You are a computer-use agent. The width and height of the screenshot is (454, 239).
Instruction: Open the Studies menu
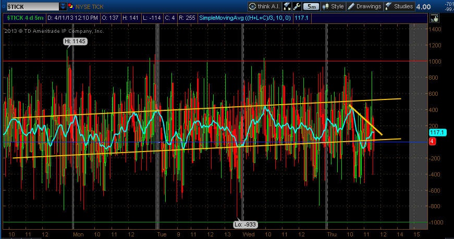coord(400,6)
